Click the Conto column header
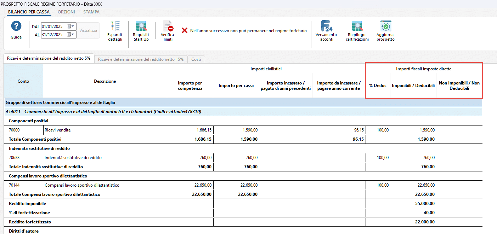Viewport: 497px width, 234px height. 23,81
